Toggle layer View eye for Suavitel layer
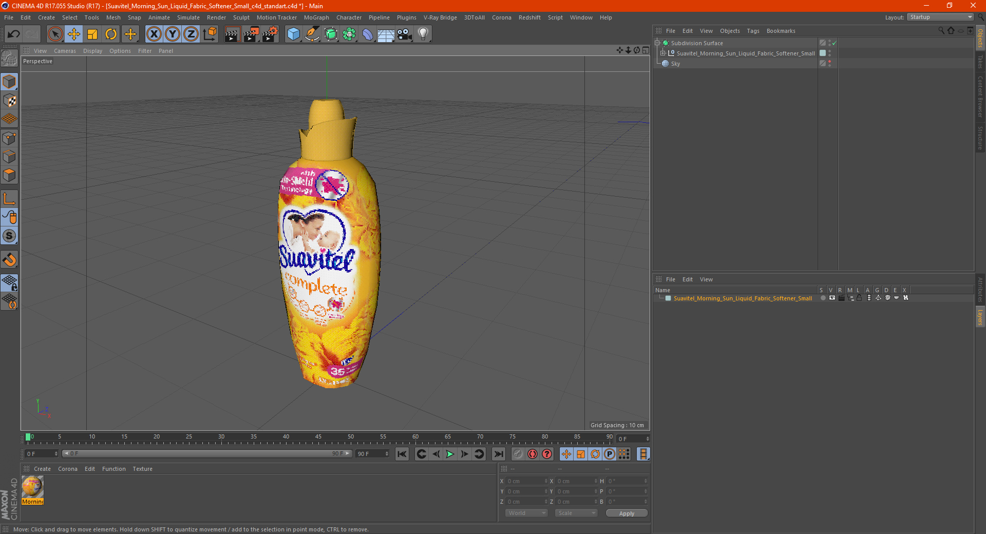 832,298
